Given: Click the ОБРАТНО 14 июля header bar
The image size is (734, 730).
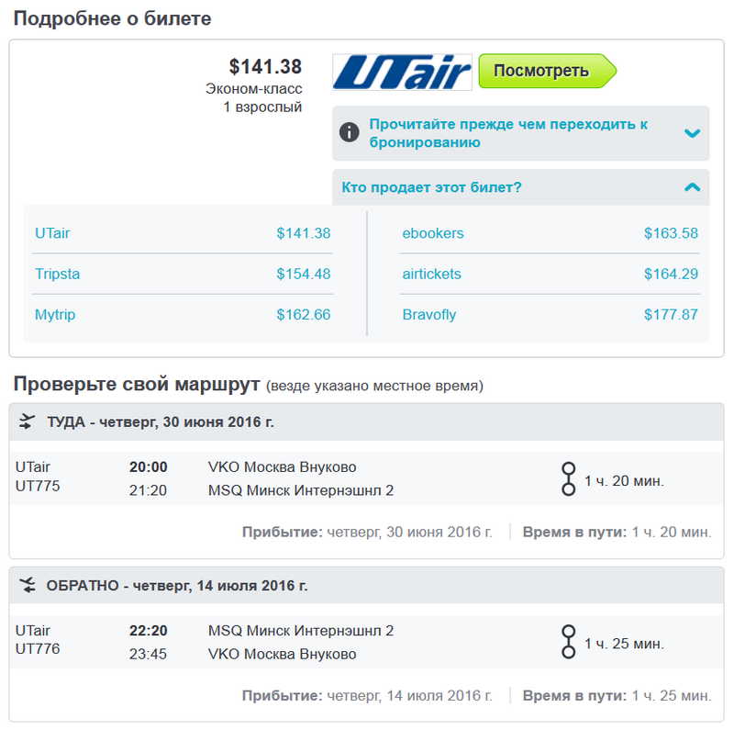Looking at the screenshot, I should pyautogui.click(x=366, y=585).
